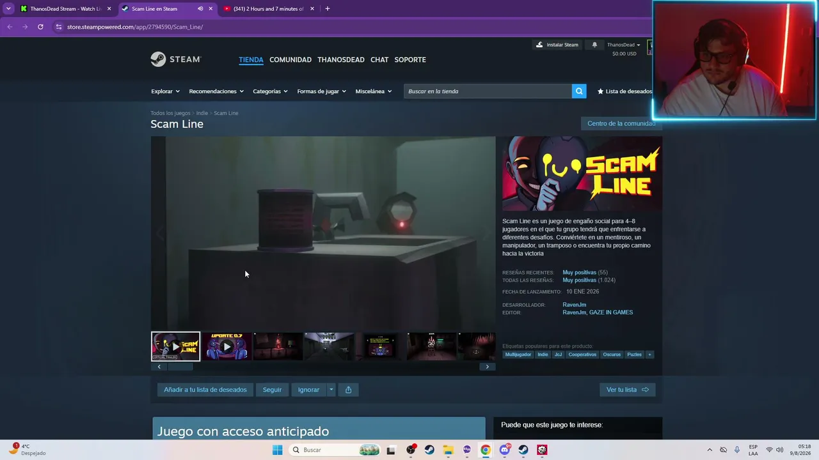Click the Seguir button
Image resolution: width=819 pixels, height=460 pixels.
tap(272, 390)
